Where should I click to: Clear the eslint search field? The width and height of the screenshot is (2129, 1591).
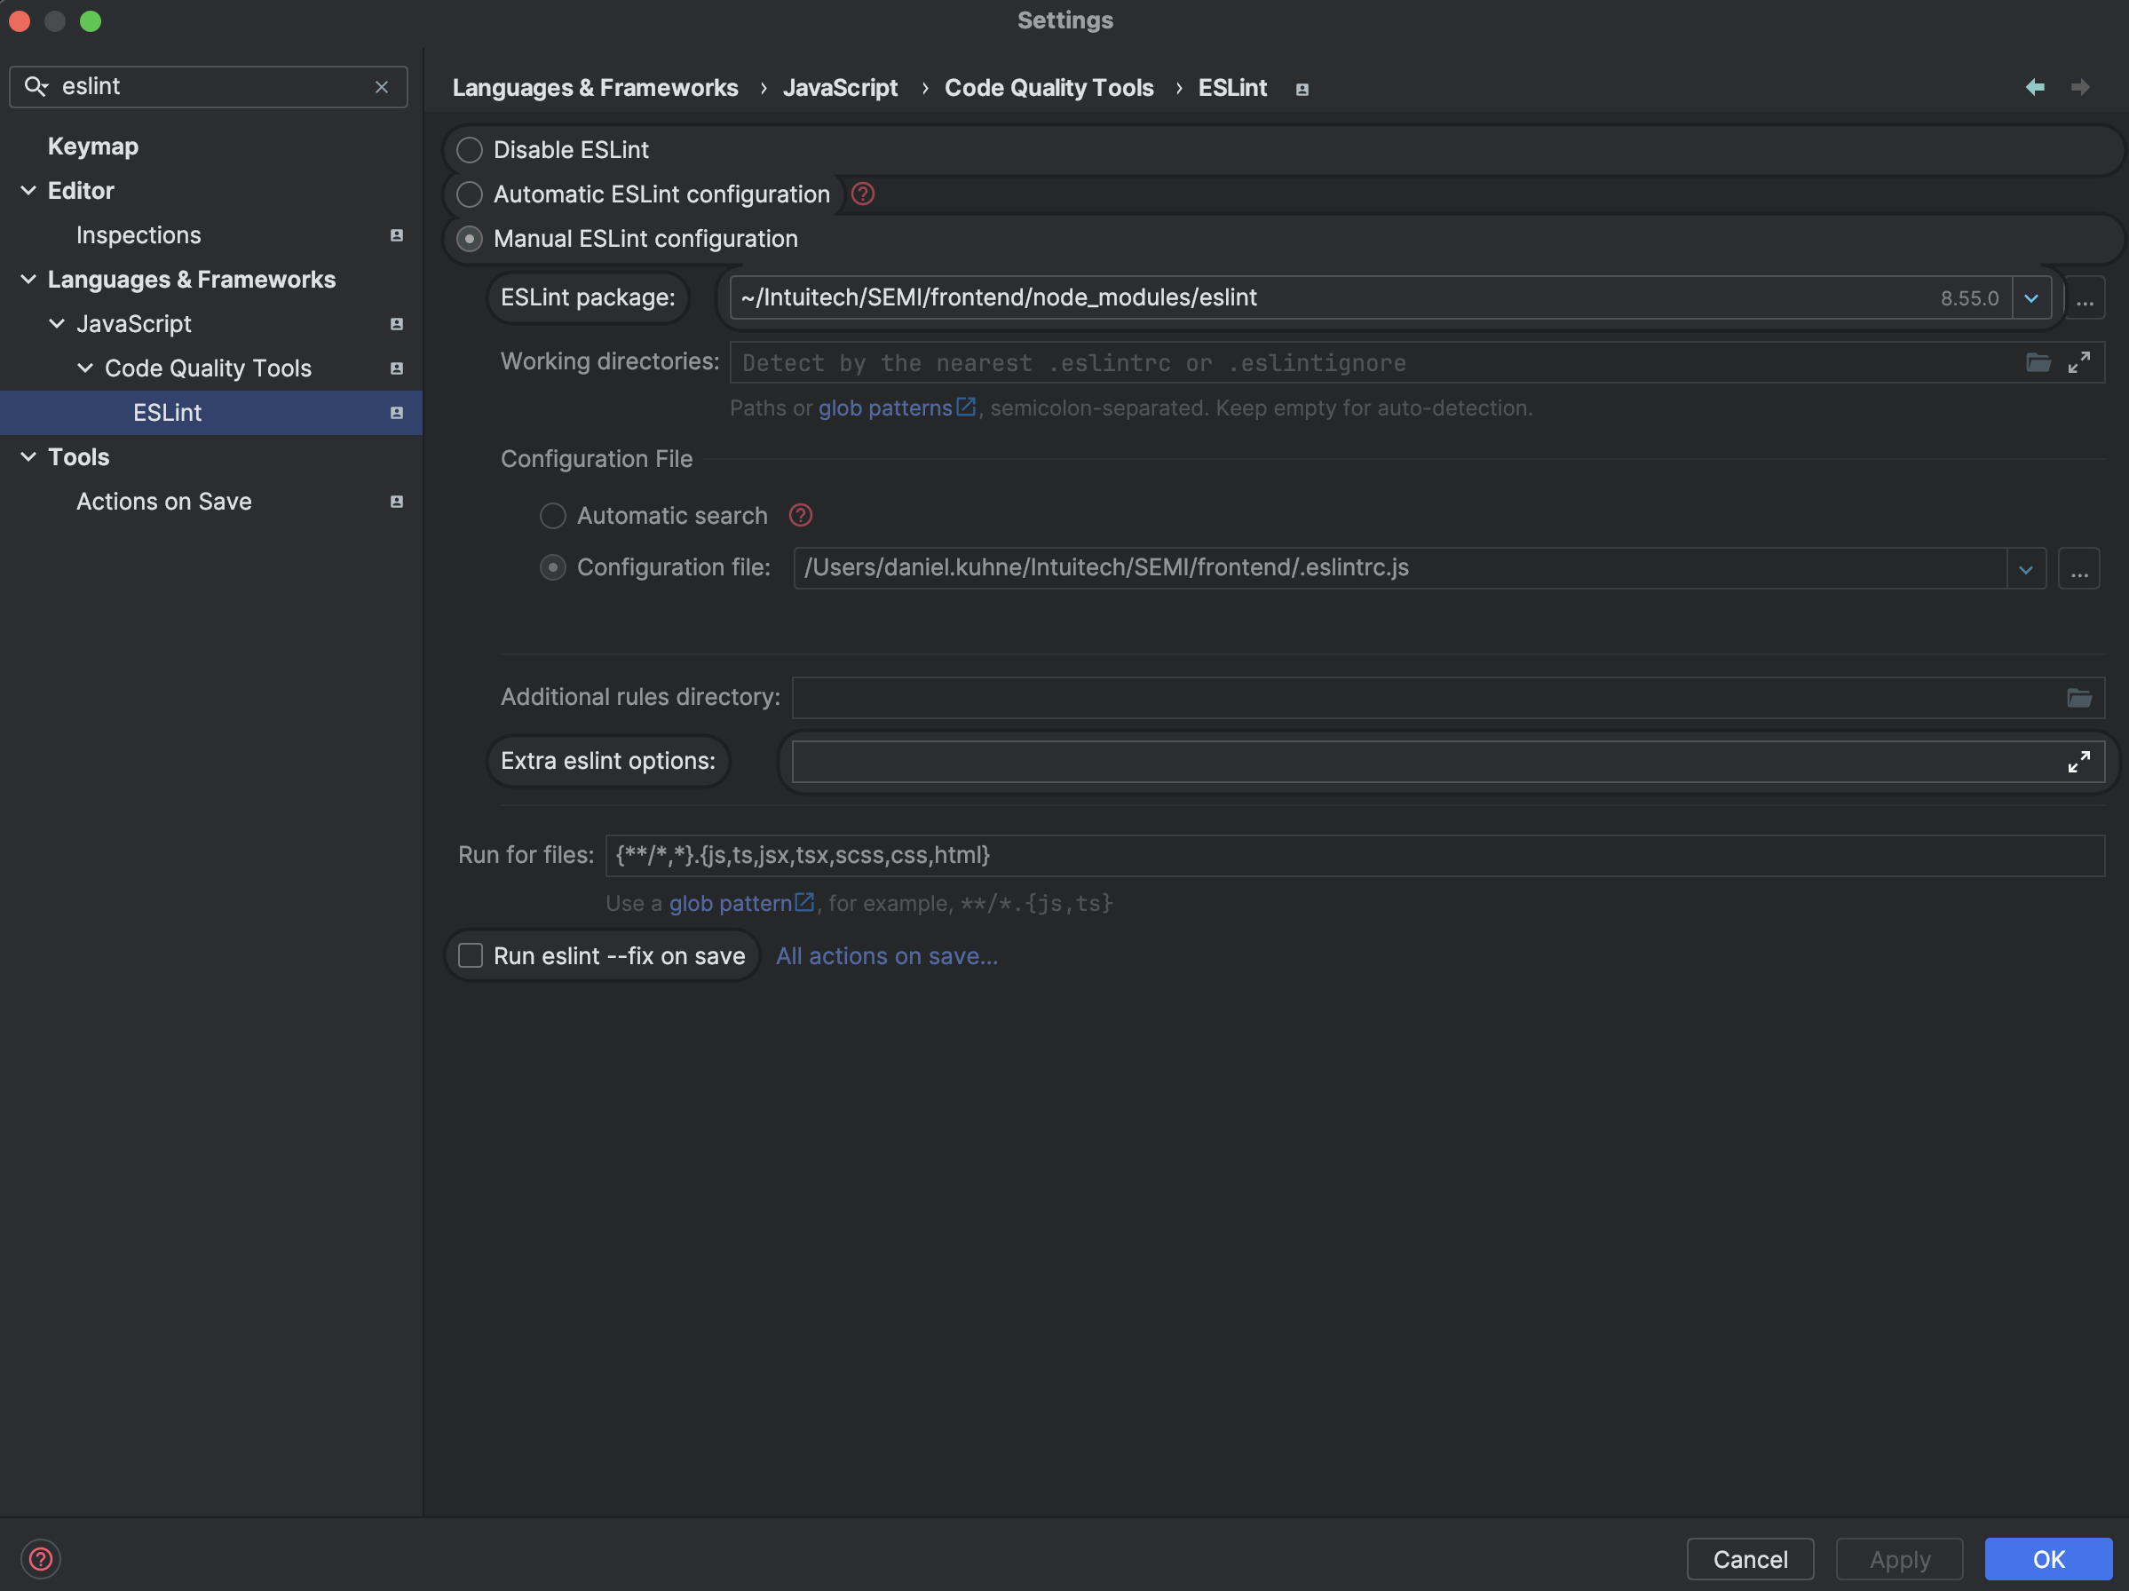pyautogui.click(x=381, y=87)
